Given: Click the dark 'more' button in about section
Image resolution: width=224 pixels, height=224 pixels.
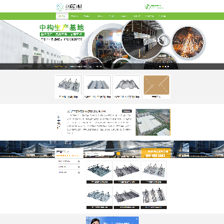Looking at the screenshot, I should pos(127,111).
